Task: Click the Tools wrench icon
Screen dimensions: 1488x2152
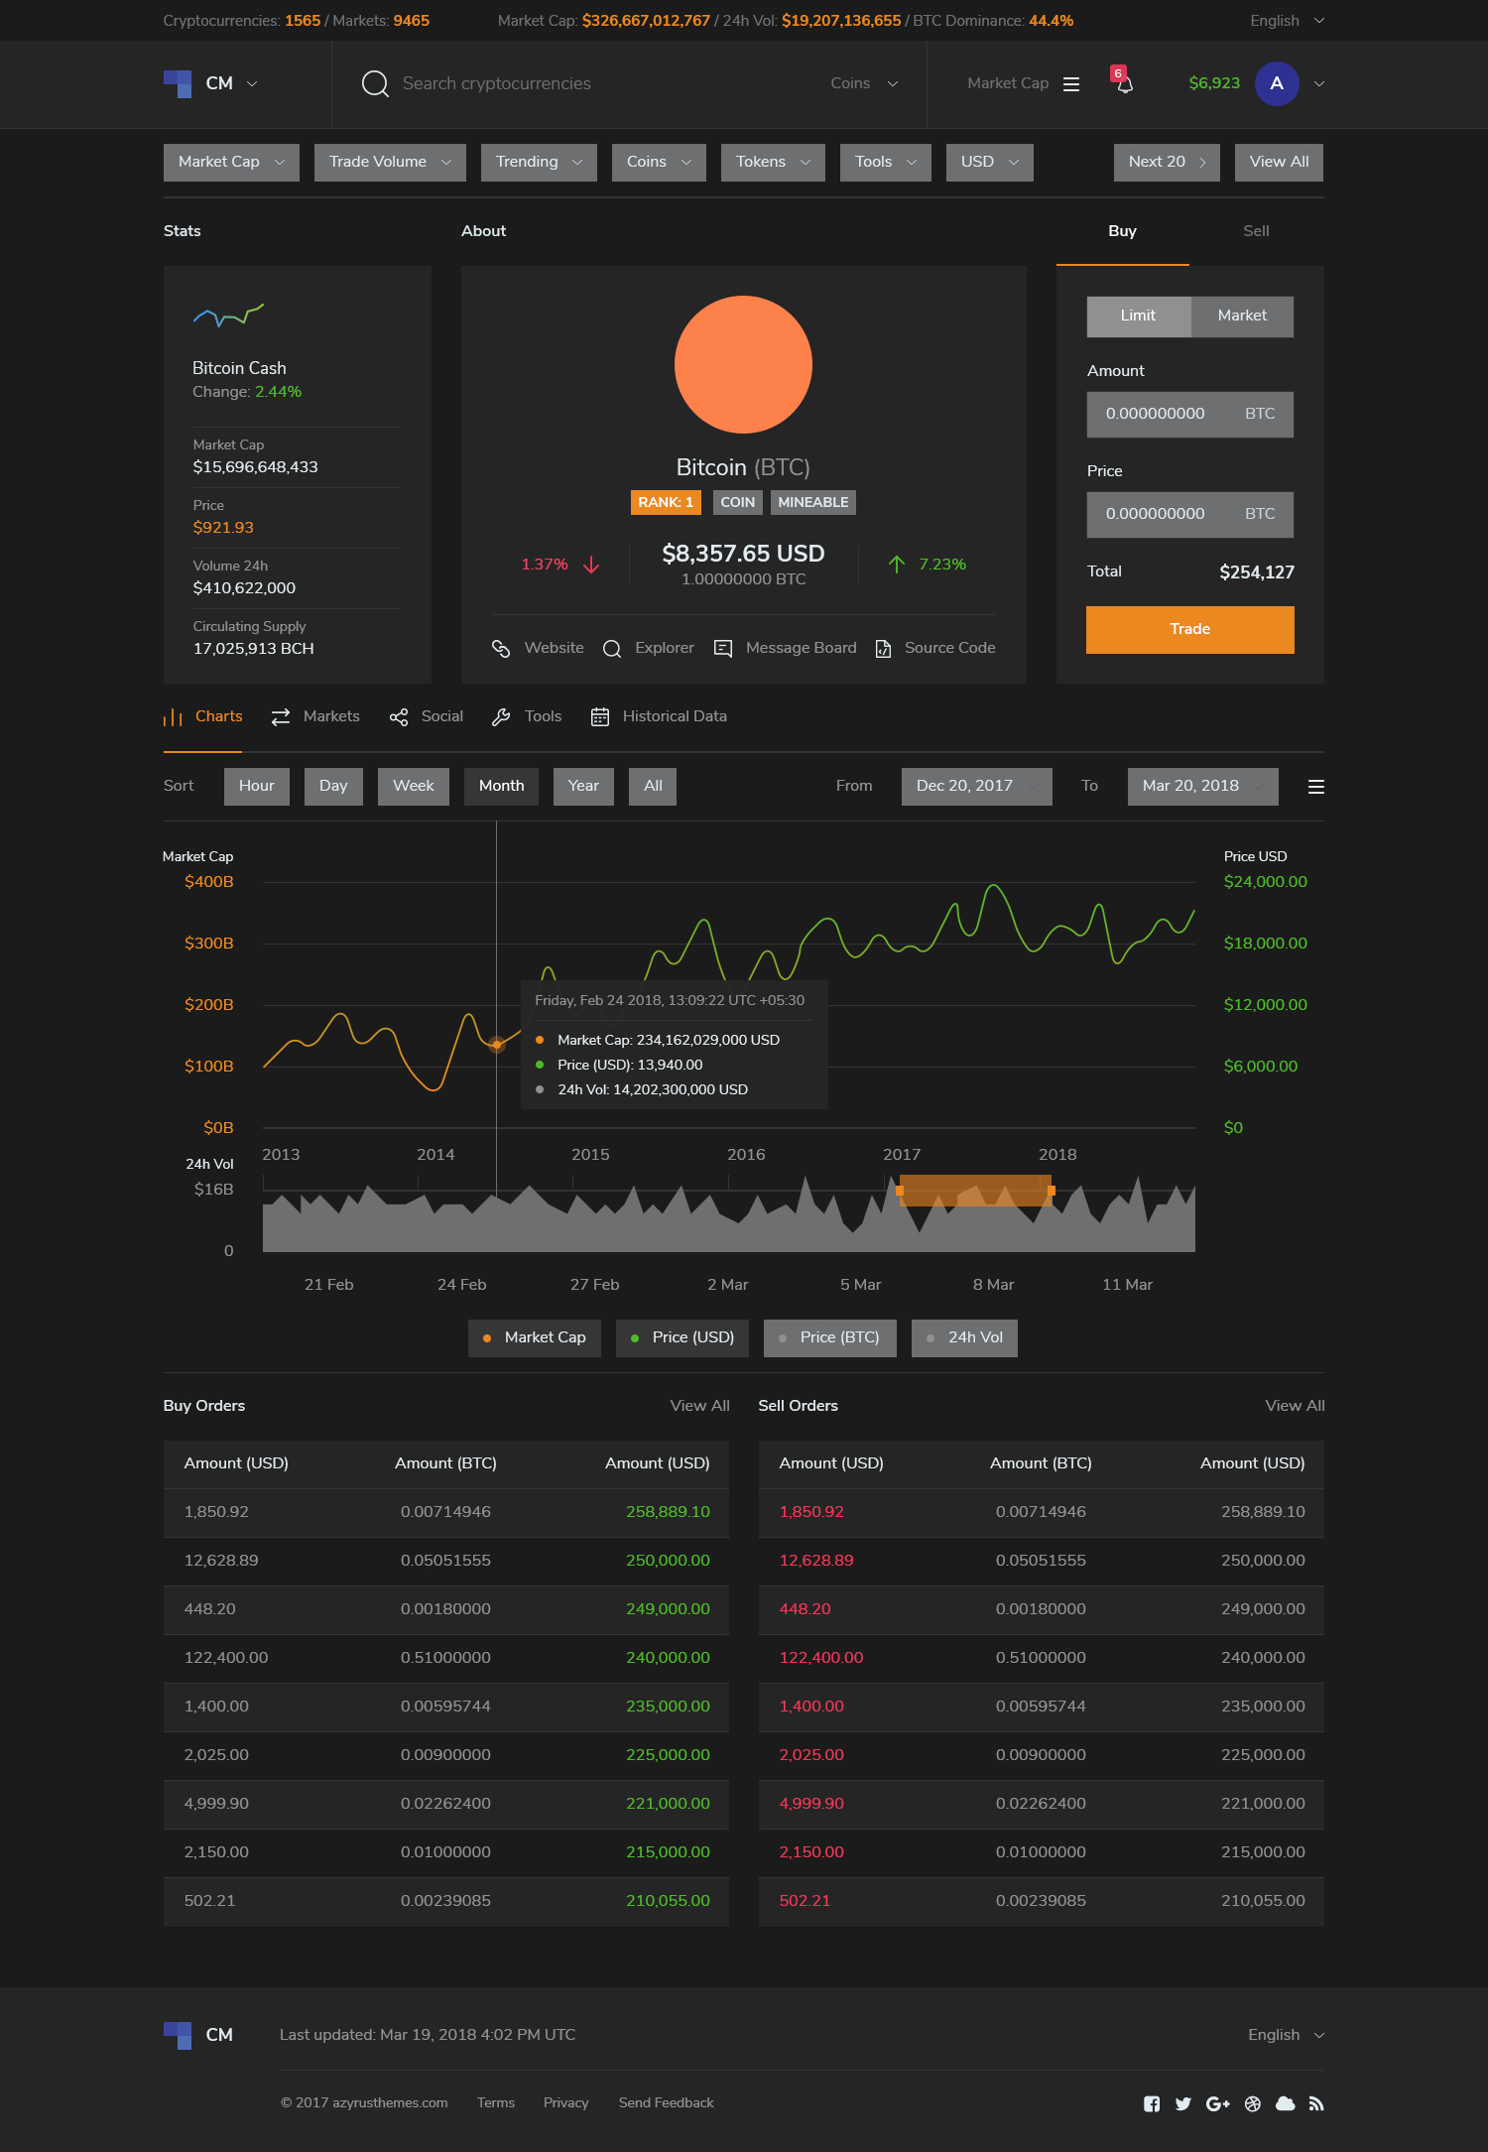Action: click(x=501, y=717)
